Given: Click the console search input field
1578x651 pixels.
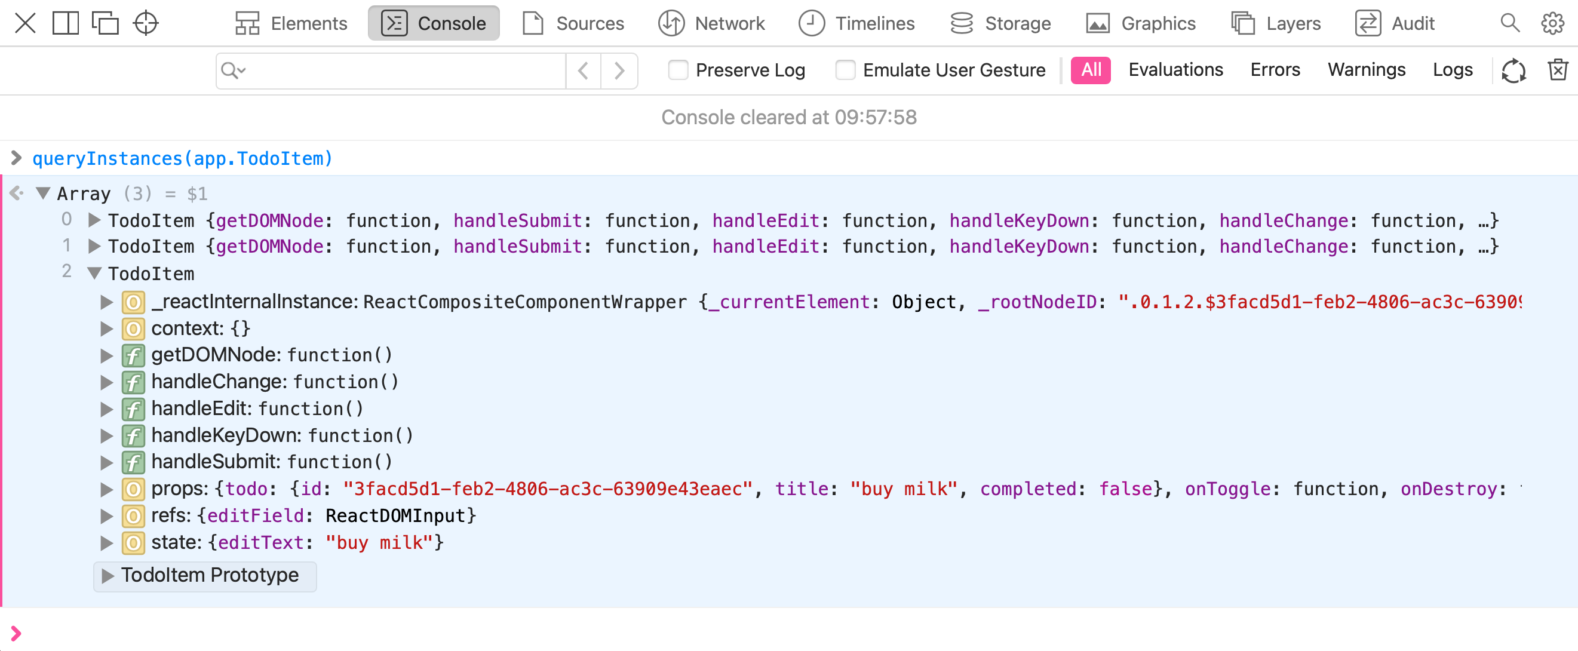Looking at the screenshot, I should [392, 69].
